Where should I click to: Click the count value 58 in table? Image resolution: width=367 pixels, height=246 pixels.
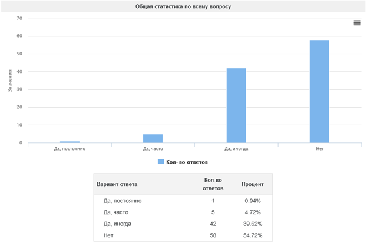point(213,235)
